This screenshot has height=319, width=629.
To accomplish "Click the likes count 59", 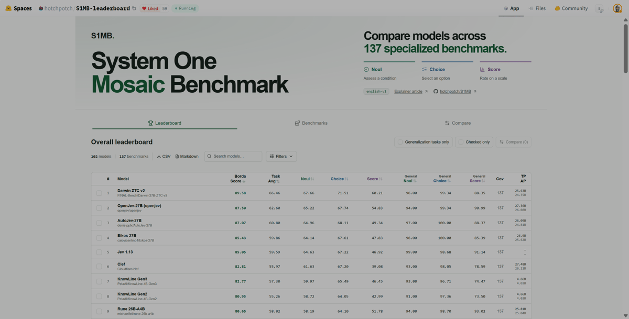I will [x=165, y=8].
